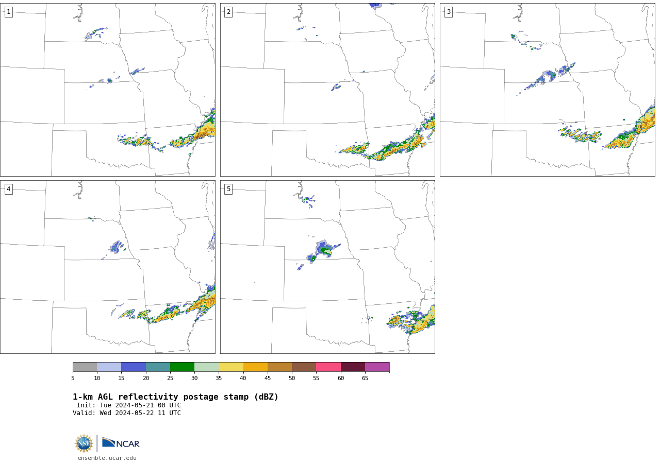Viewport: 660px width, 464px height.
Task: Open ensemble member 1 reflectivity map
Action: (x=108, y=90)
